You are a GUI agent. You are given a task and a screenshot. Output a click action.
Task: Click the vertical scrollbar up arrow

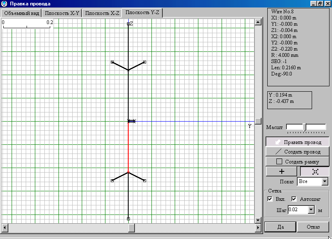[x=258, y=22]
